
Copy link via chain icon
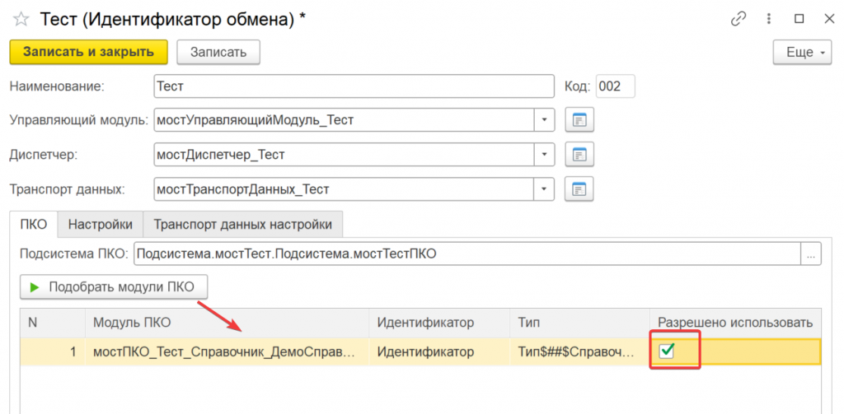point(738,20)
